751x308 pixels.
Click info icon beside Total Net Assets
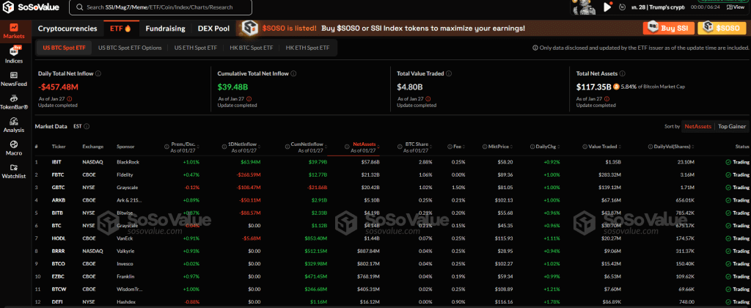click(x=622, y=74)
